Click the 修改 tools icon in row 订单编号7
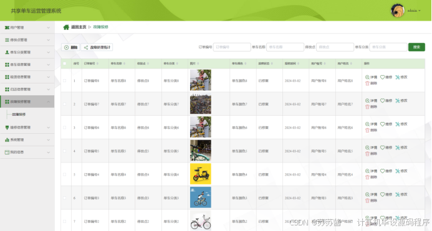Image resolution: width=432 pixels, height=231 pixels. (x=397, y=101)
